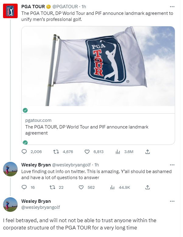Open more options on Wesley Bryan's first reply
Screen dimensions: 183x237
tap(172, 165)
